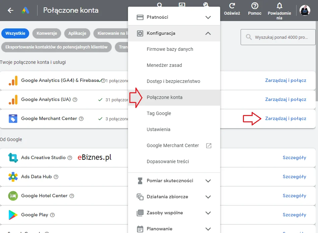Click the back arrow icon

10,10
